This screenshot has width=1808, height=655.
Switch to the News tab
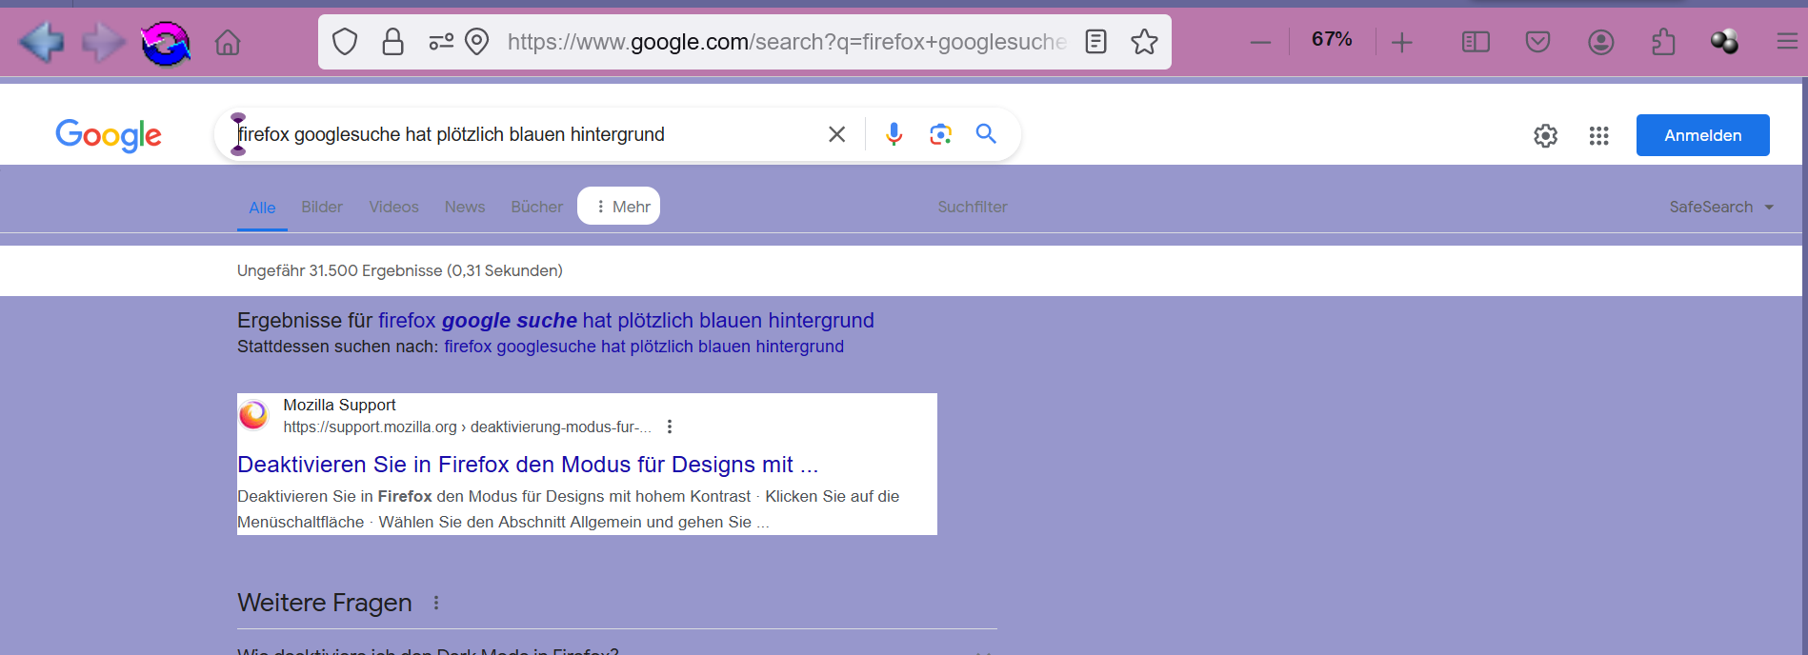tap(465, 207)
